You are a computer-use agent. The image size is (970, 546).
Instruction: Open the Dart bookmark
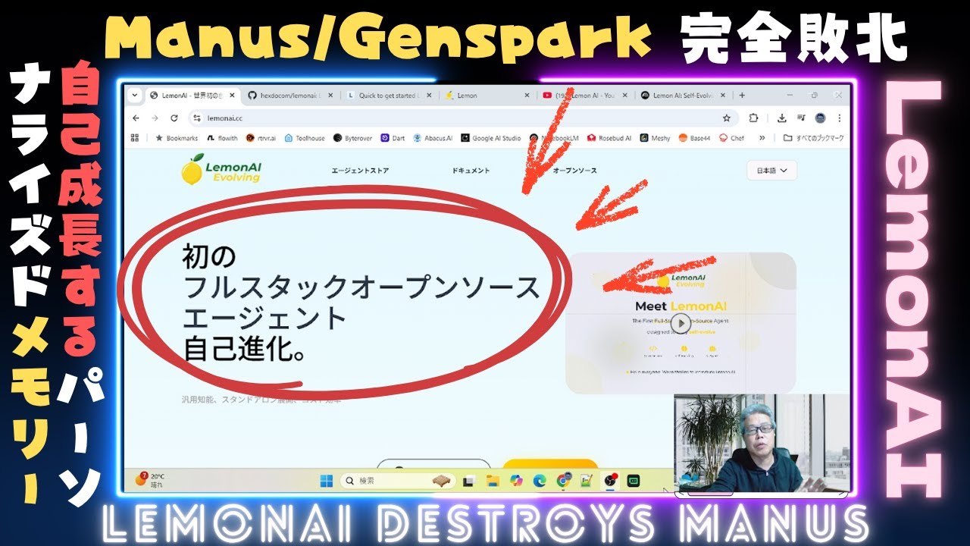click(393, 138)
